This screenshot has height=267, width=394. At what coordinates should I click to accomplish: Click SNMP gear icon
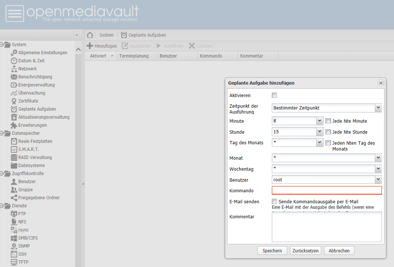[14, 246]
